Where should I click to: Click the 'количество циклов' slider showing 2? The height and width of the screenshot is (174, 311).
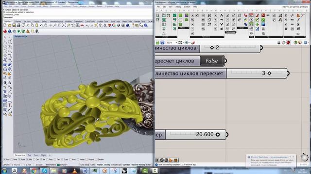tap(230, 48)
